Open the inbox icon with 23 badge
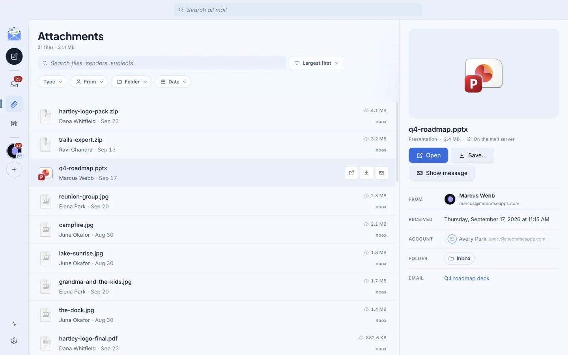Viewport: 568px width, 355px height. pos(14,84)
